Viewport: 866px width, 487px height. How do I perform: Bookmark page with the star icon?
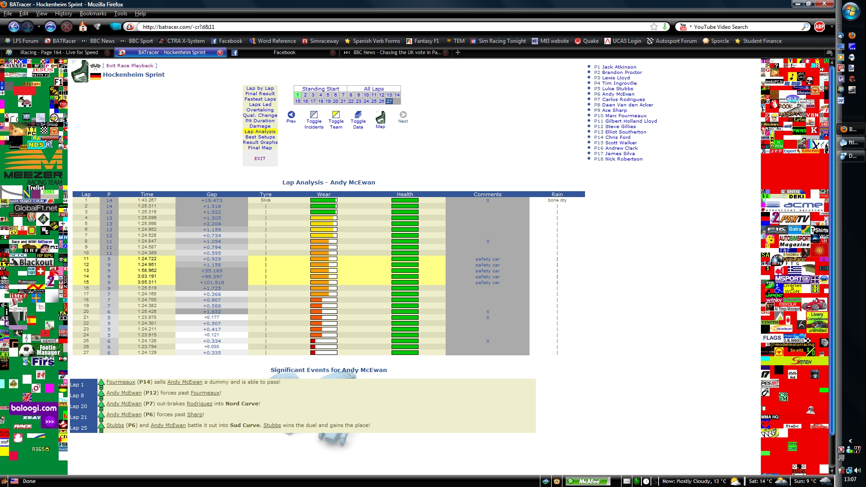click(654, 27)
